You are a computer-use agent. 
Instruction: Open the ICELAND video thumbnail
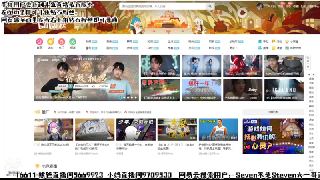284,90
